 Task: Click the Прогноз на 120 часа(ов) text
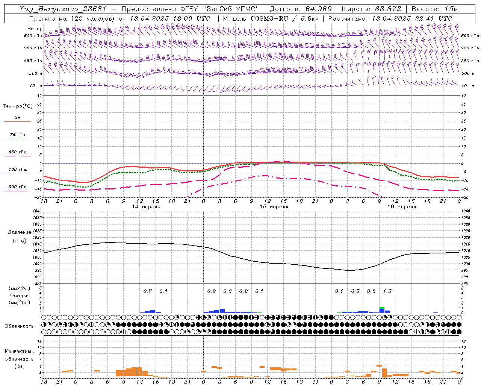click(x=72, y=18)
